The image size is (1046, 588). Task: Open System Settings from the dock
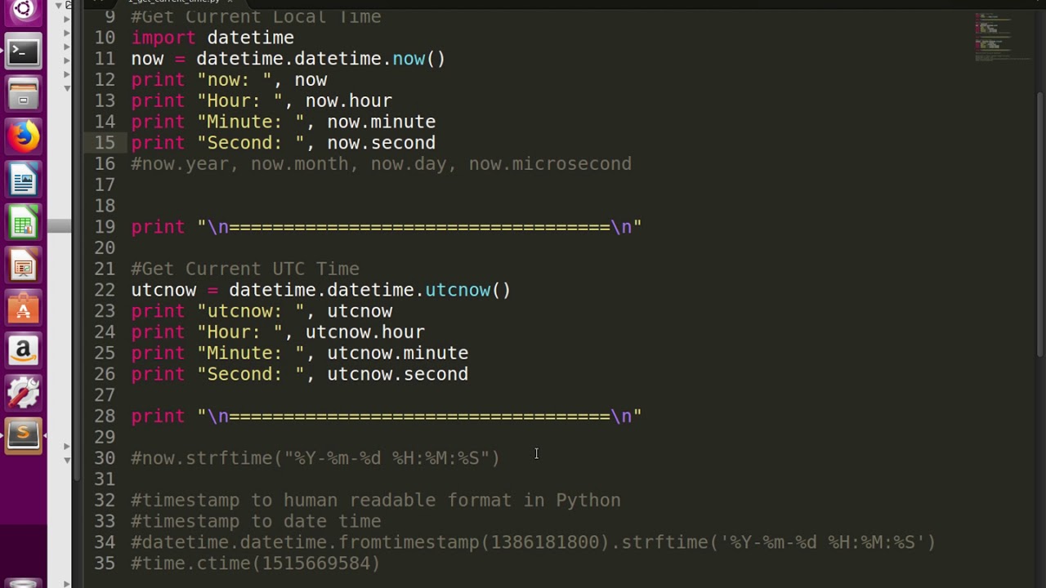(23, 394)
